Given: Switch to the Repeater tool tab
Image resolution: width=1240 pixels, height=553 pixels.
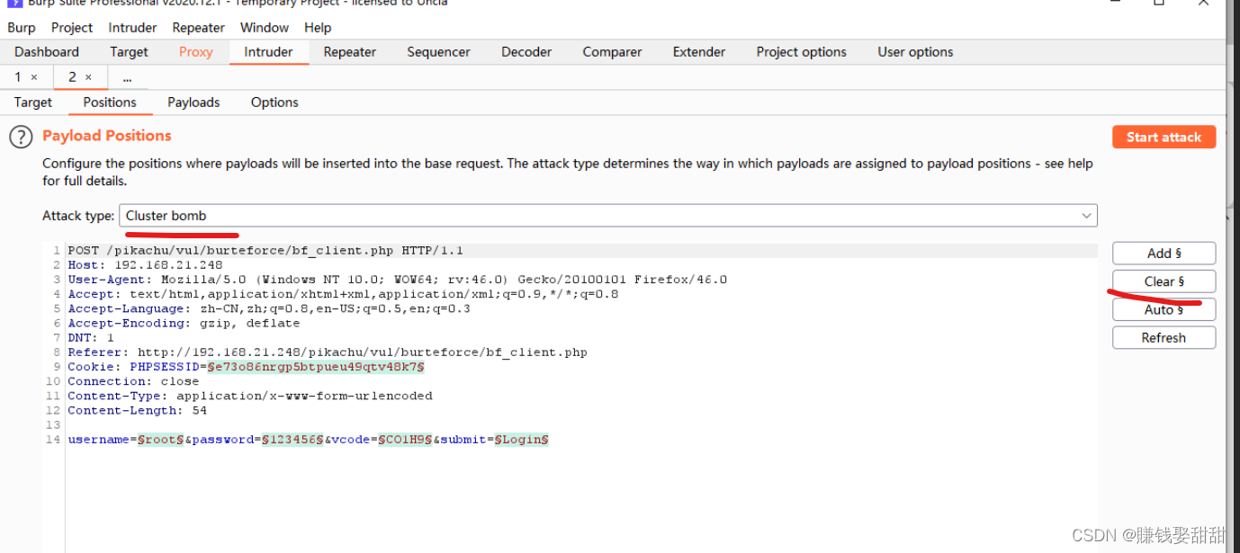Looking at the screenshot, I should pos(350,52).
